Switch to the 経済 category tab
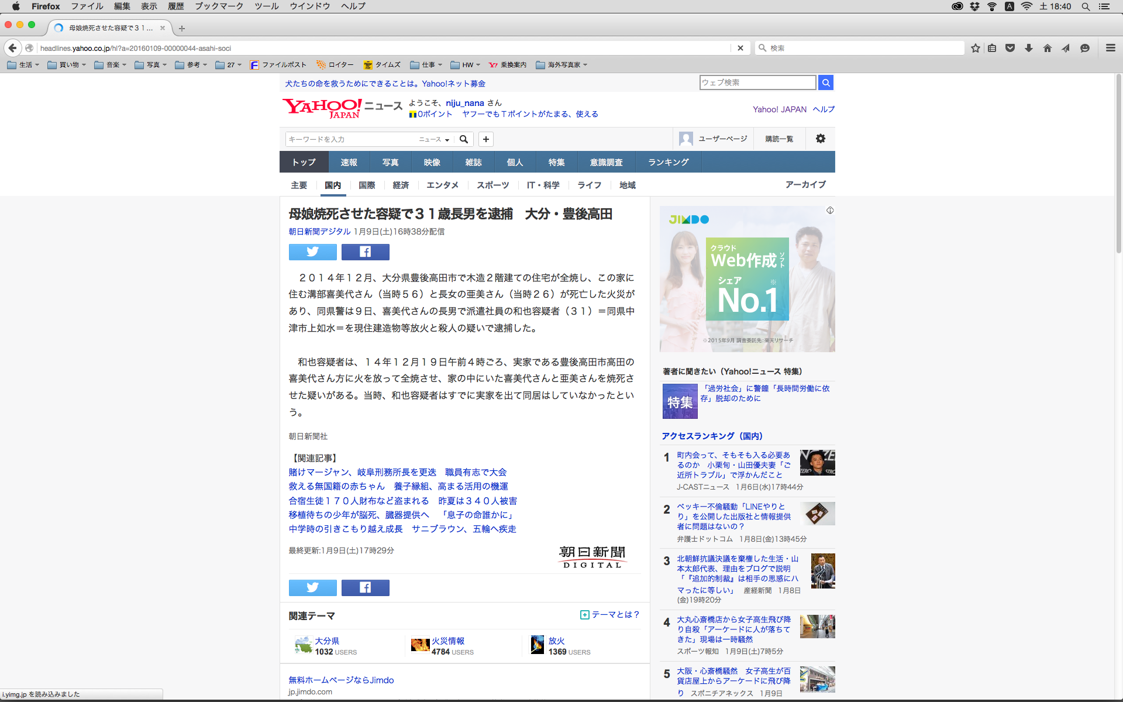Image resolution: width=1123 pixels, height=702 pixels. pyautogui.click(x=401, y=185)
